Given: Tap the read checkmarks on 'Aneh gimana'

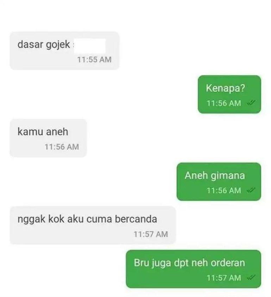Looking at the screenshot, I should coord(251,190).
